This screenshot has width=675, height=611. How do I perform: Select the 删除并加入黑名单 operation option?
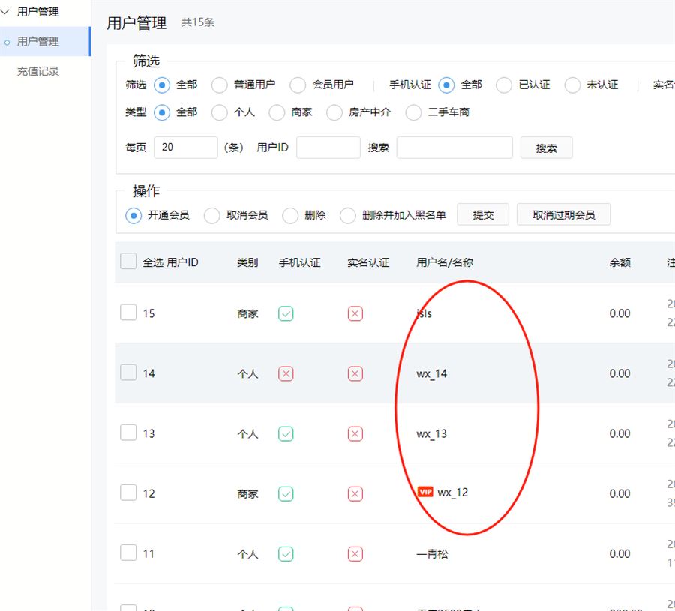click(x=347, y=216)
